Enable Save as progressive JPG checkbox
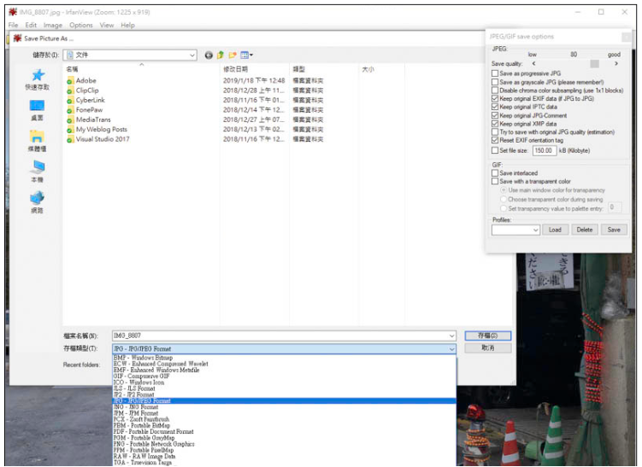This screenshot has height=467, width=642. [x=495, y=73]
